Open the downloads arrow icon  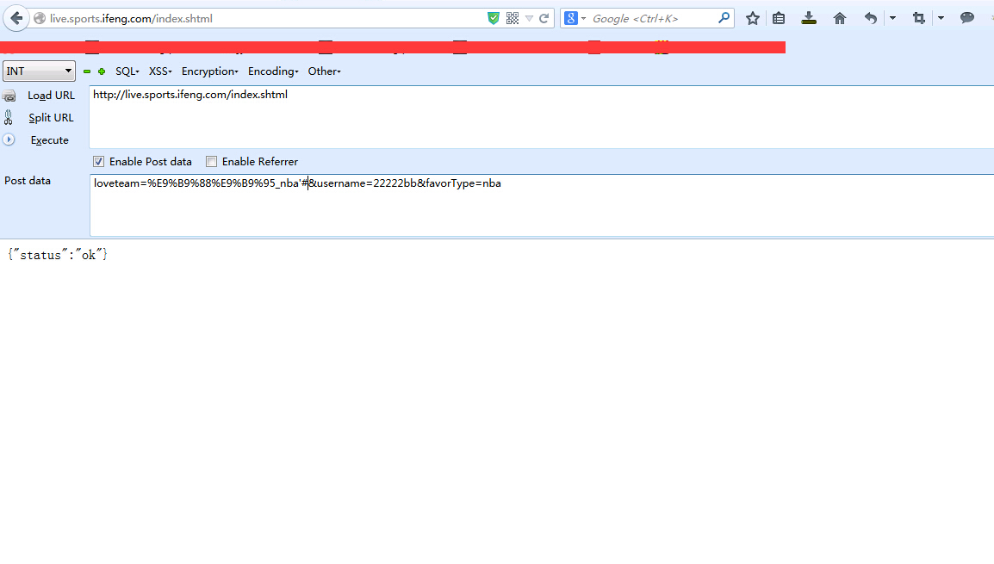(808, 18)
